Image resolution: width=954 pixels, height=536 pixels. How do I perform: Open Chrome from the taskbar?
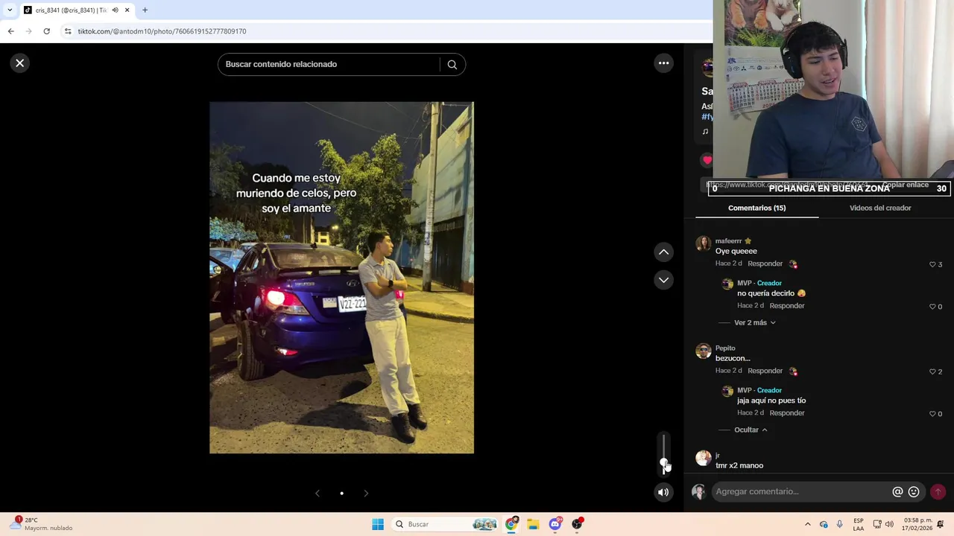pyautogui.click(x=511, y=524)
